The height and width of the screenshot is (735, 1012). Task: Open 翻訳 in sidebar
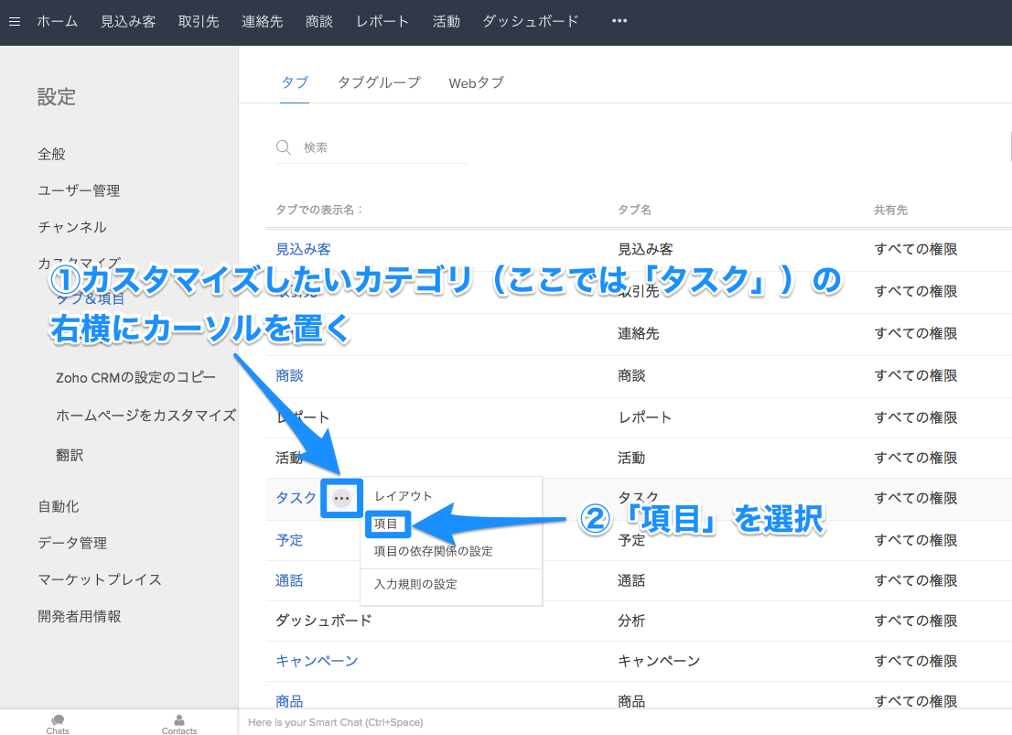(70, 455)
